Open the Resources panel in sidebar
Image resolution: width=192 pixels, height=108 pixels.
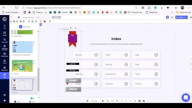tap(4, 40)
